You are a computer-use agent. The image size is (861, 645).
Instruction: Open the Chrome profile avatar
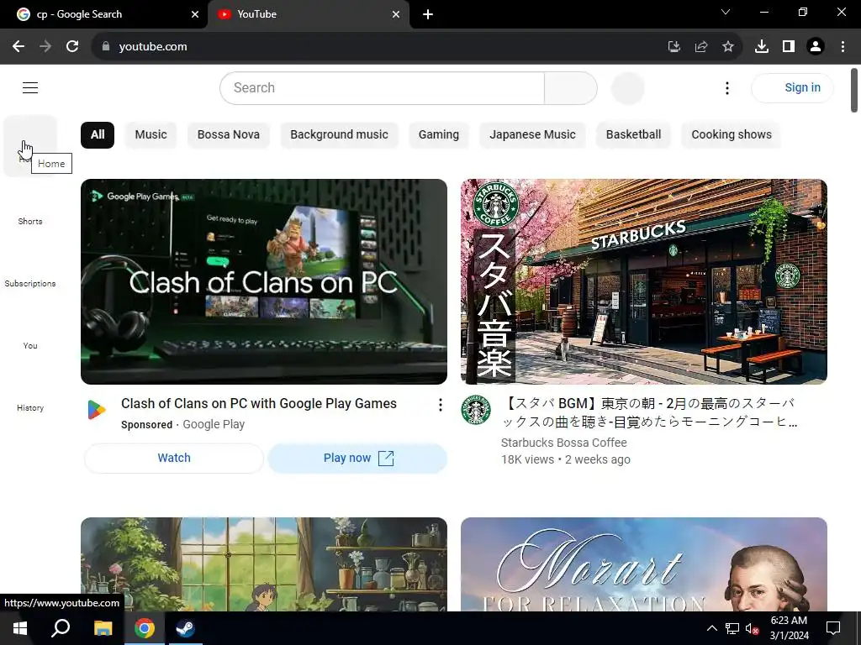coord(816,47)
